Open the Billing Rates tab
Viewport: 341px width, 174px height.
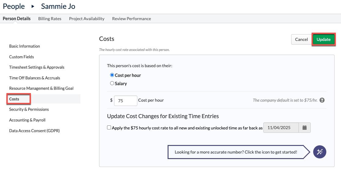pyautogui.click(x=50, y=19)
